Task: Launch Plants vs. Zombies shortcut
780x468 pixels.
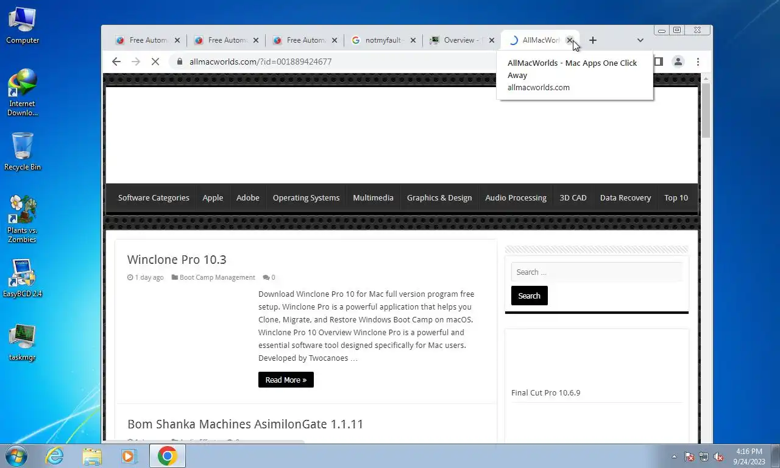Action: click(x=23, y=219)
